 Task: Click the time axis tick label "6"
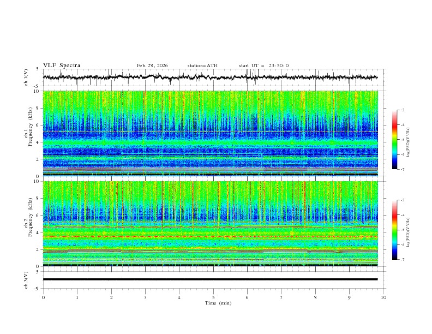[x=247, y=297]
